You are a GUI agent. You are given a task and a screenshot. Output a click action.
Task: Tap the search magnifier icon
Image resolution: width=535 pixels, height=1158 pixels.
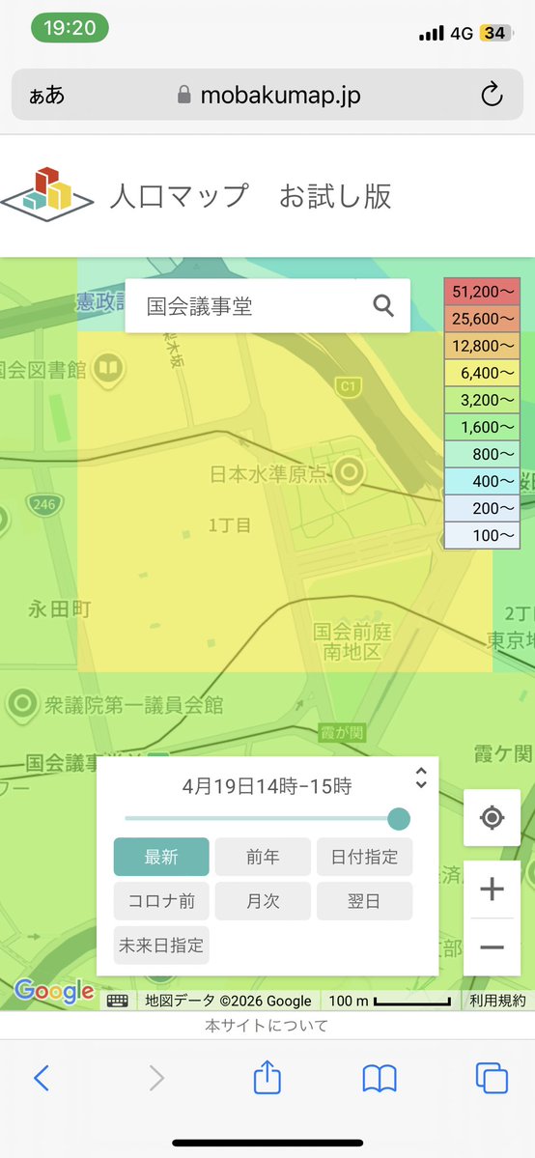(383, 306)
